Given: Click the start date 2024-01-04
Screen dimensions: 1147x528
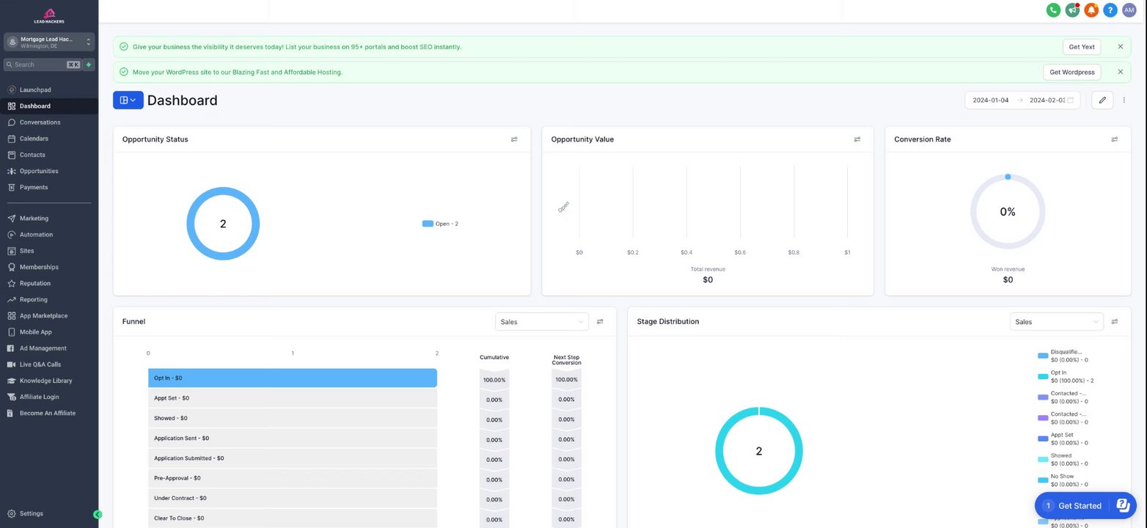Looking at the screenshot, I should click(x=991, y=100).
